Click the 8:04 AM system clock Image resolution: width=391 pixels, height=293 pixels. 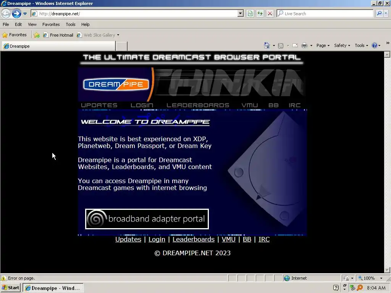point(376,288)
